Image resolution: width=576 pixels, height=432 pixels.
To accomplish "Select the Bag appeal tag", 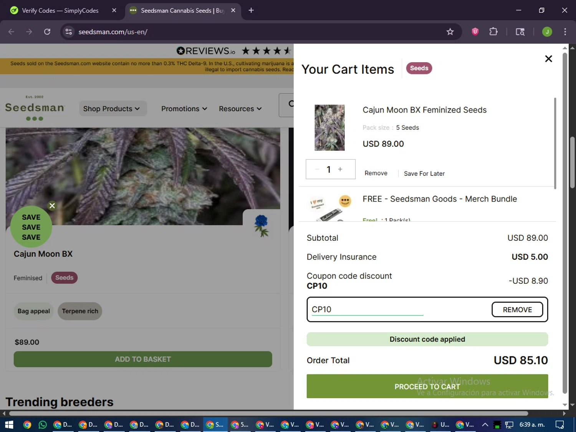I will (x=34, y=311).
